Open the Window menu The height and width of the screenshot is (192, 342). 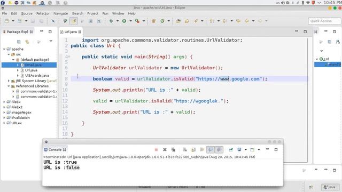(x=118, y=13)
